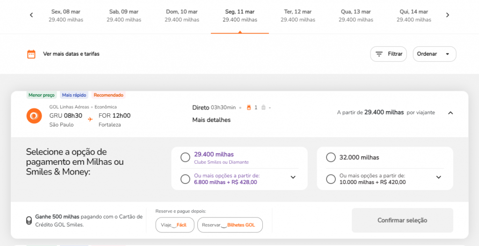Screen dimensions: 479x246
Task: Switch to Sab, 09 mar date tab
Action: [x=123, y=15]
